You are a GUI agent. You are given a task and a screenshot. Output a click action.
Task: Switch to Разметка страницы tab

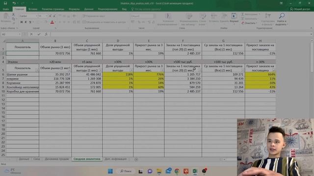coord(53,9)
